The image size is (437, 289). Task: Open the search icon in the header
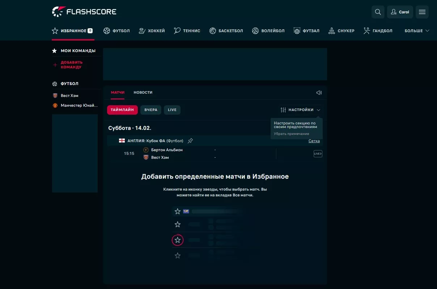pos(378,12)
